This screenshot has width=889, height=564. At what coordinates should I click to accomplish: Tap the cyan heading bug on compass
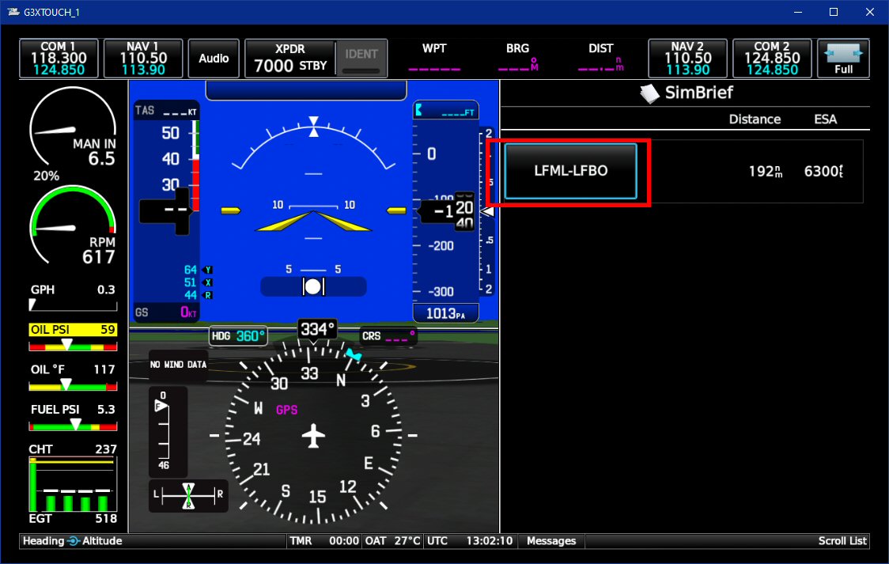pyautogui.click(x=353, y=355)
